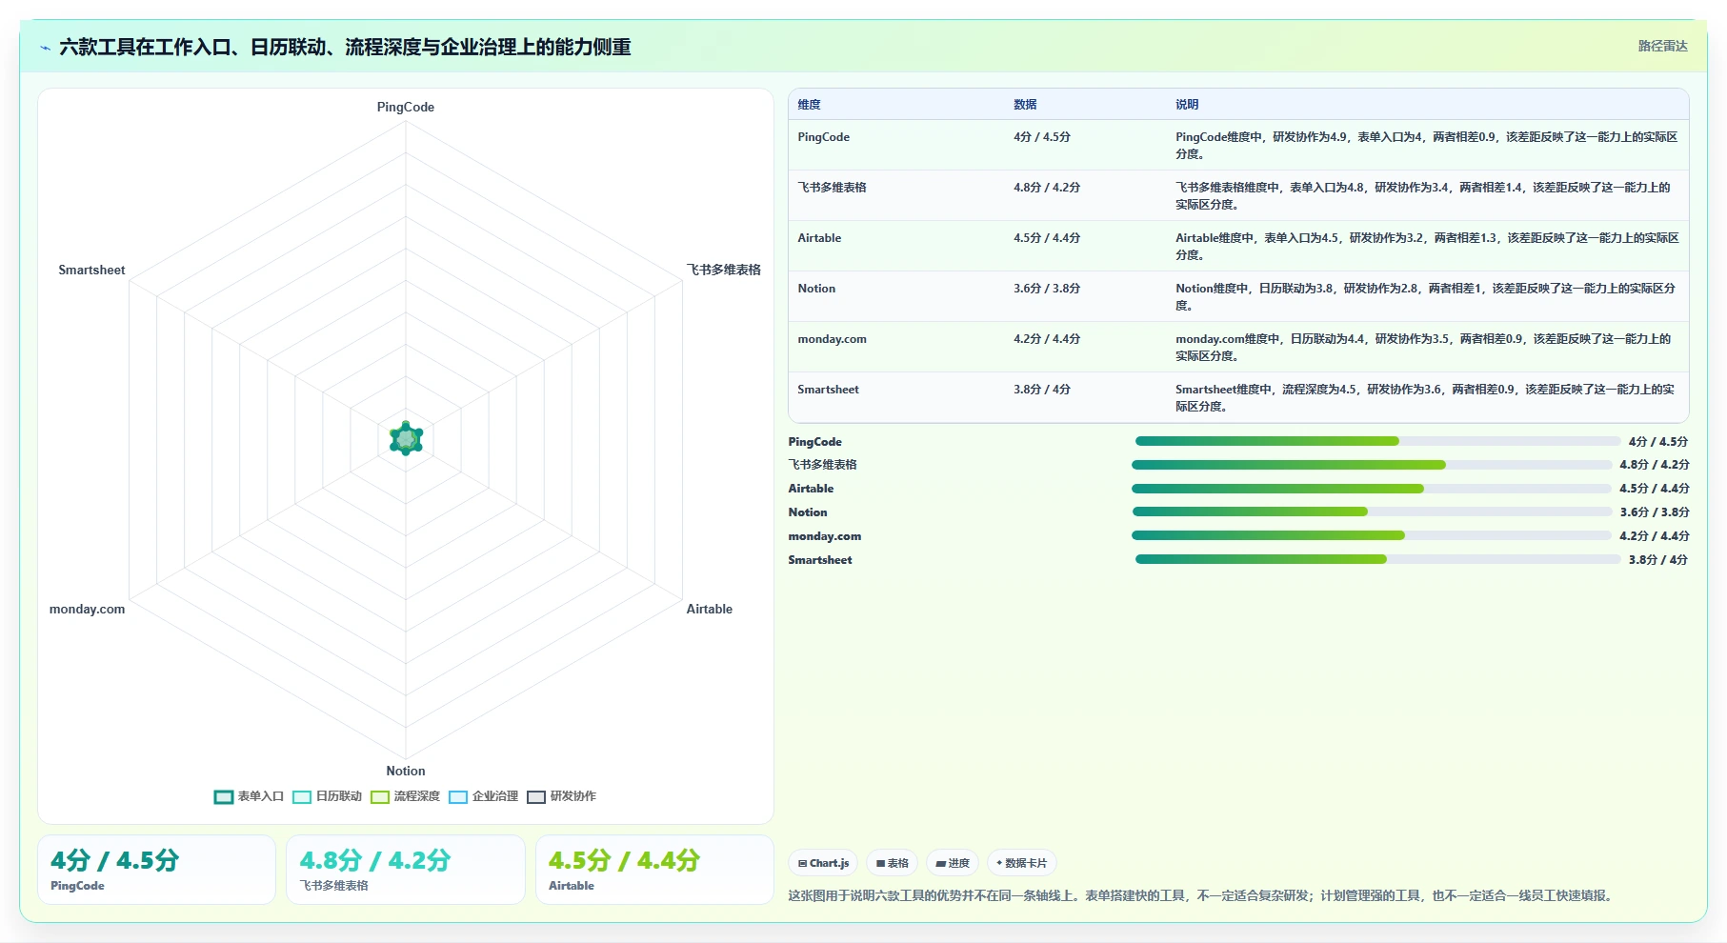Click the footer note 这张图用于说明
The height and width of the screenshot is (943, 1727).
coord(1202,895)
